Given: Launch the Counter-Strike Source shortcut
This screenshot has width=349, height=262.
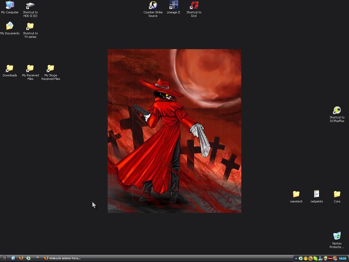Looking at the screenshot, I should (153, 9).
